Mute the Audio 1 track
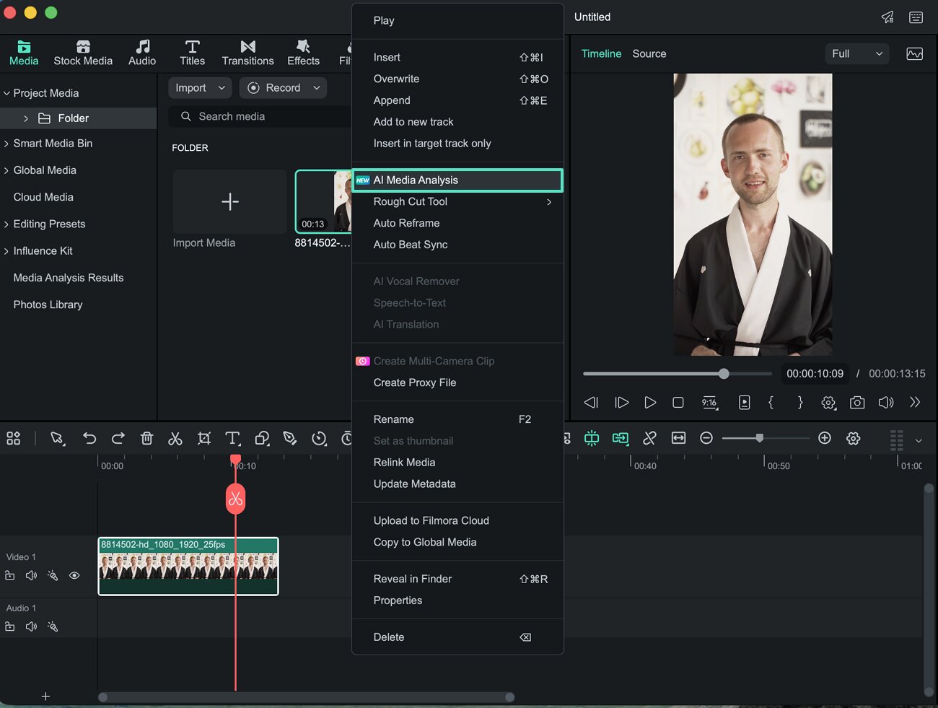Viewport: 938px width, 708px height. click(x=31, y=627)
